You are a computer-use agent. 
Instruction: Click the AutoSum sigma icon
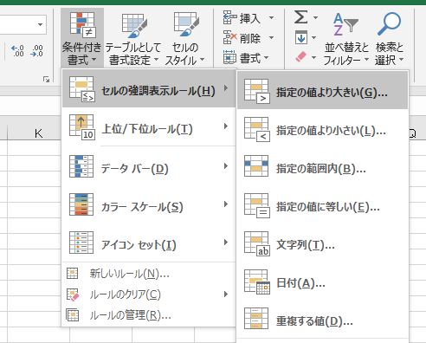(x=300, y=17)
